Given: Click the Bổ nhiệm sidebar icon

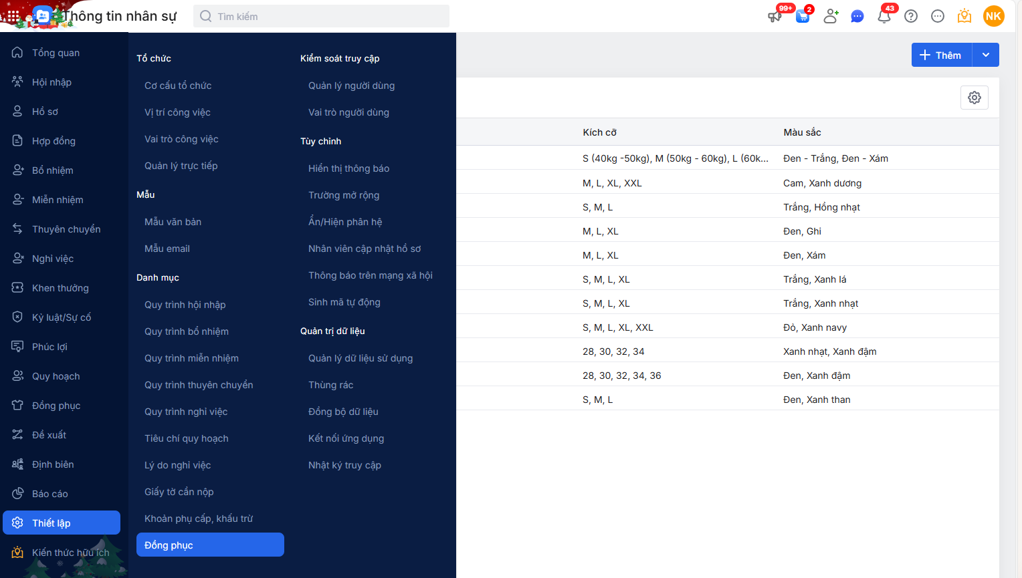Looking at the screenshot, I should (18, 170).
